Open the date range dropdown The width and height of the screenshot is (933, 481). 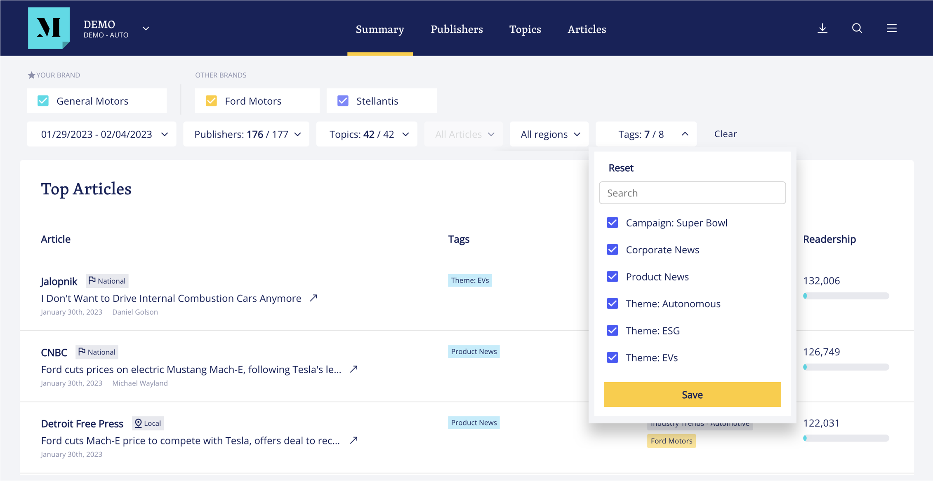(x=101, y=134)
